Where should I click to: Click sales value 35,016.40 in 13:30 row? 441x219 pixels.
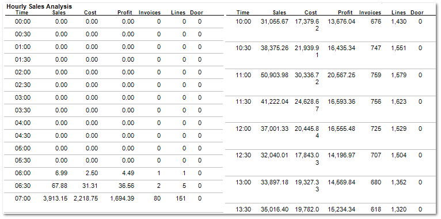point(275,209)
